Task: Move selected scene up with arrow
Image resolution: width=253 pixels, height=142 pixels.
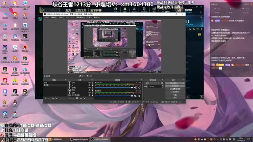Action: tap(53, 98)
